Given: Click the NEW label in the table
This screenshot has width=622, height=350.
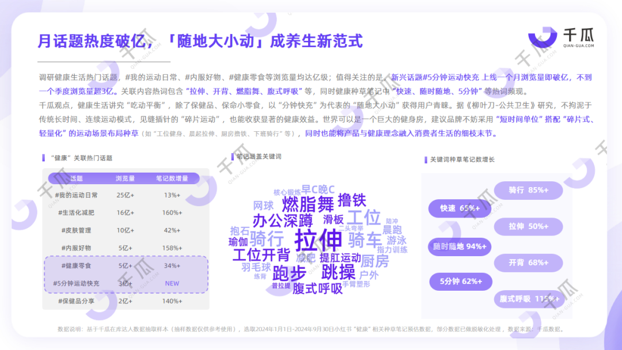Looking at the screenshot, I should point(172,283).
